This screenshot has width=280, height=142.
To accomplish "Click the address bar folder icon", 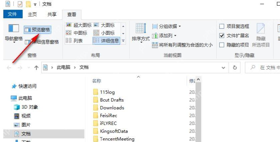I will 46,68.
